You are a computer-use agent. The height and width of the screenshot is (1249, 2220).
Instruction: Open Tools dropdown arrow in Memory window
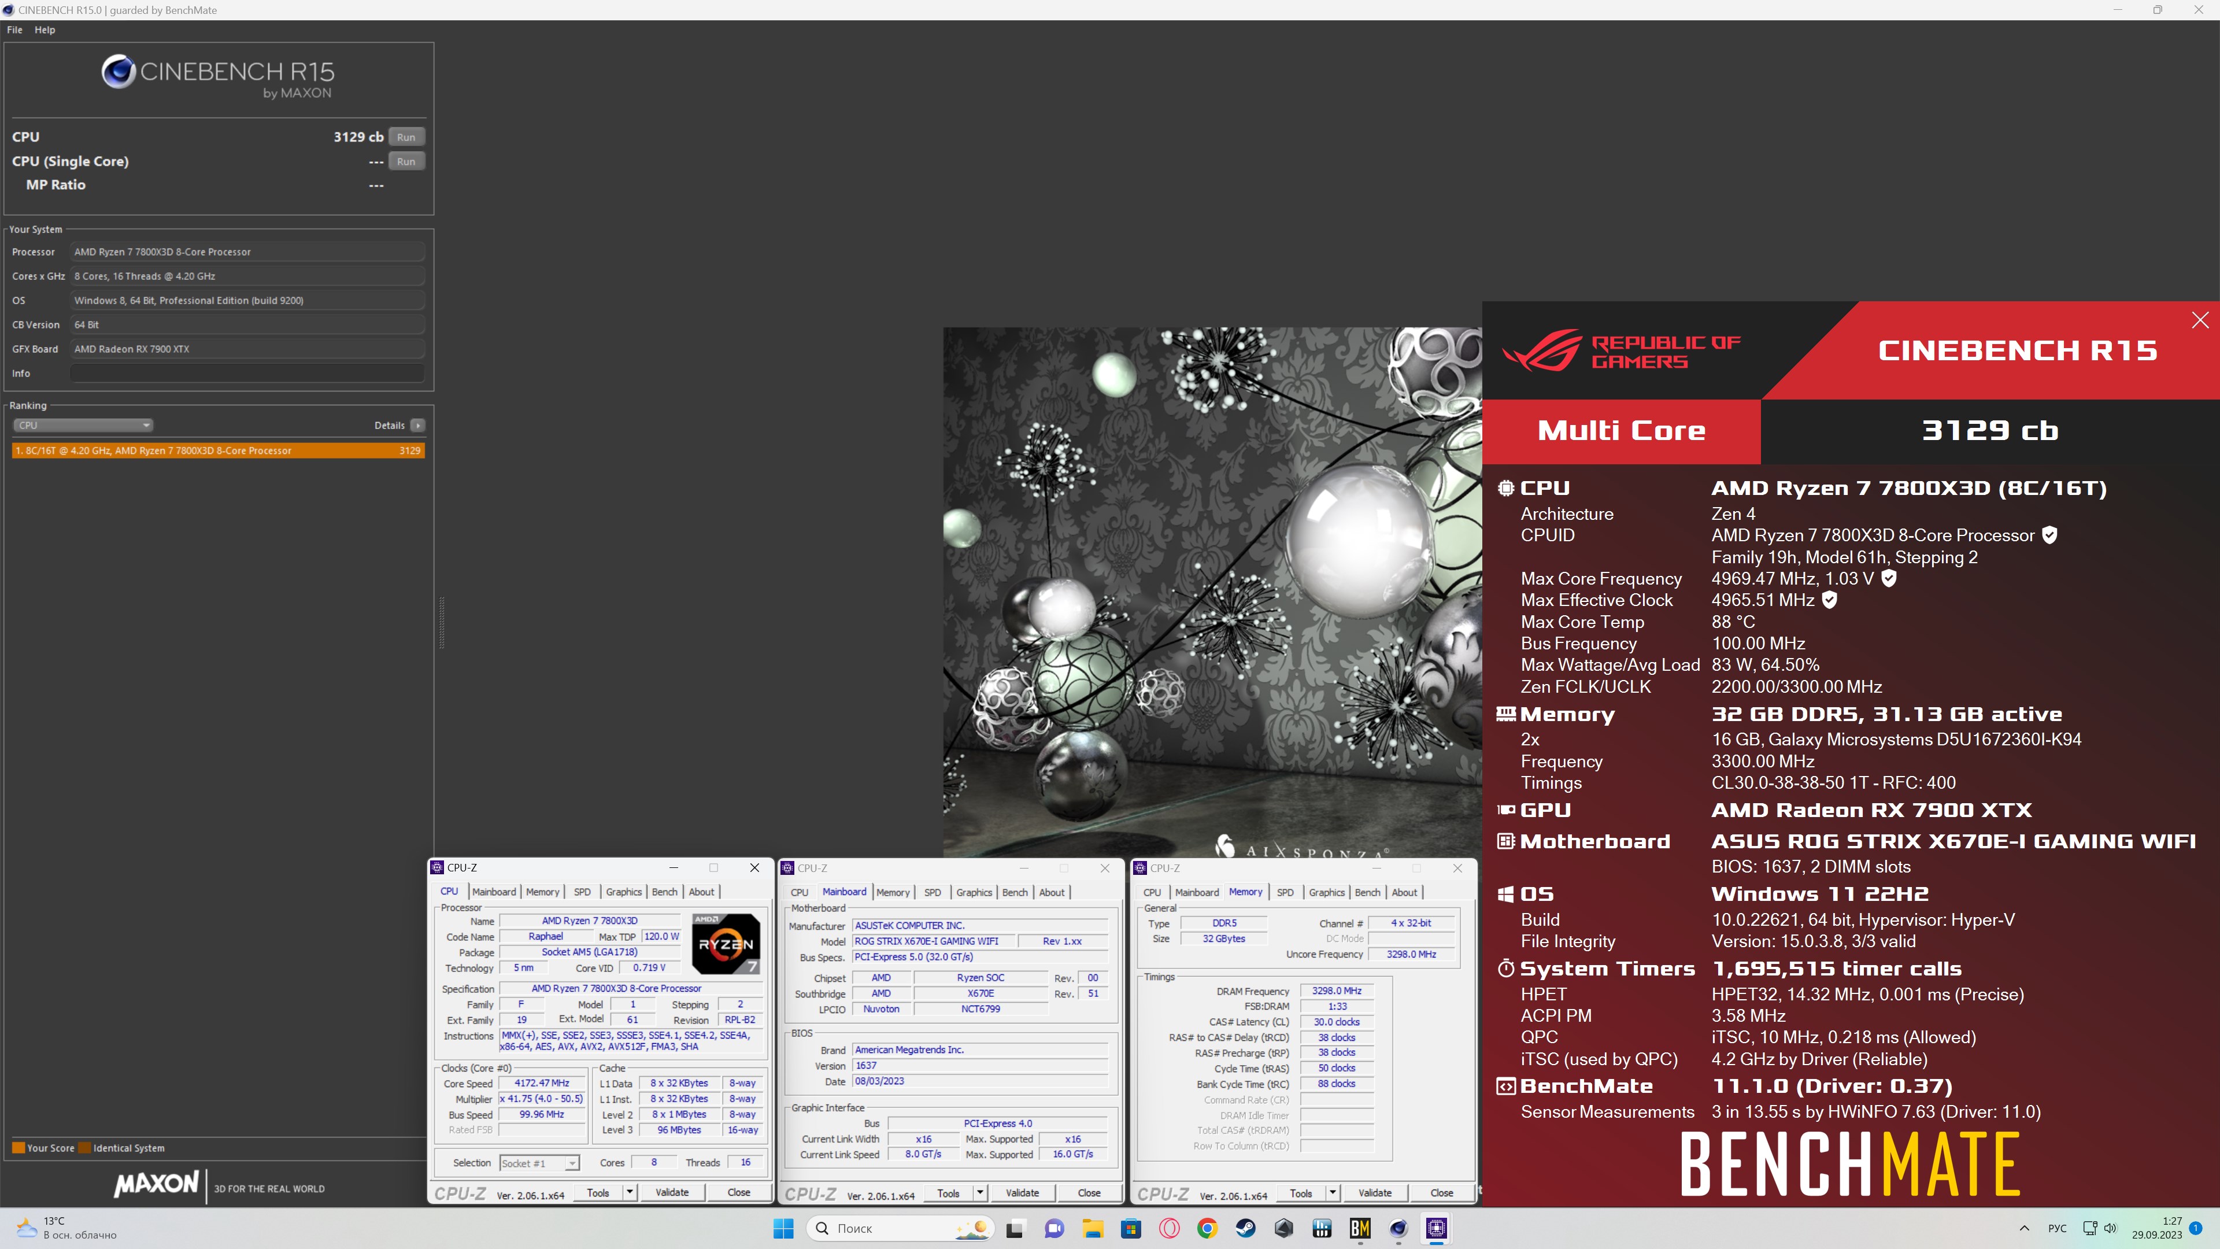point(1333,1193)
